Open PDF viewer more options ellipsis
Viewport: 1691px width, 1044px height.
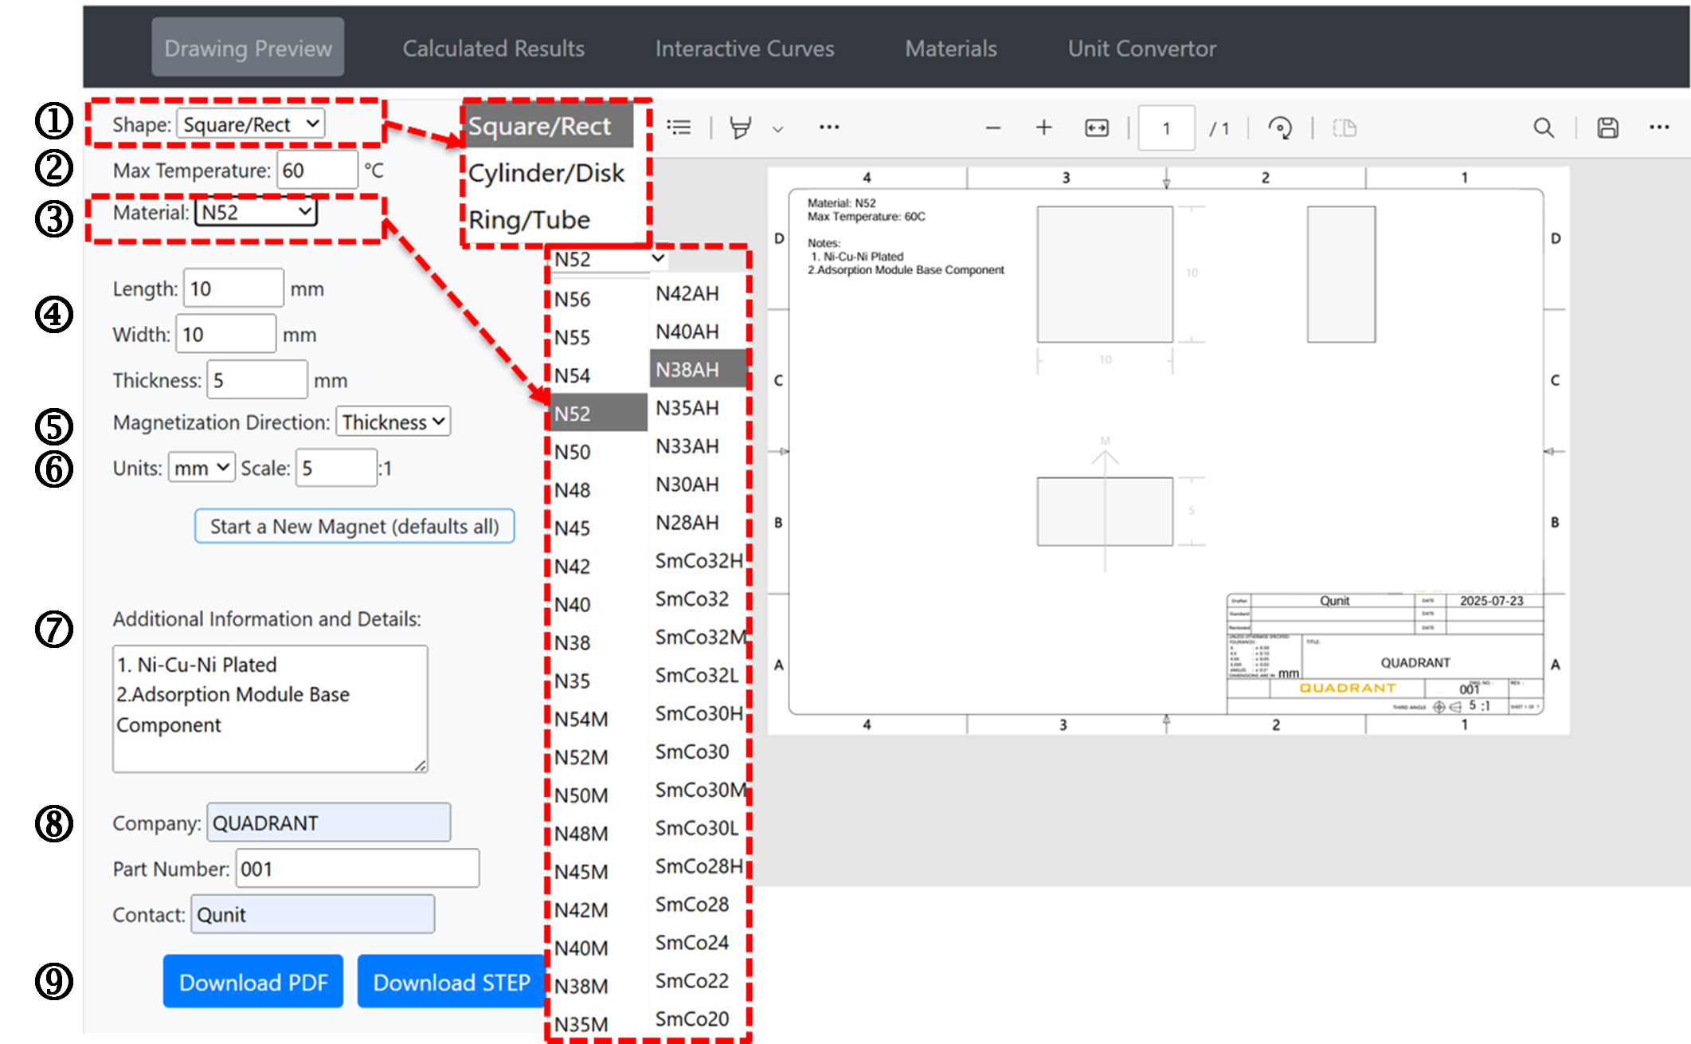point(1659,128)
